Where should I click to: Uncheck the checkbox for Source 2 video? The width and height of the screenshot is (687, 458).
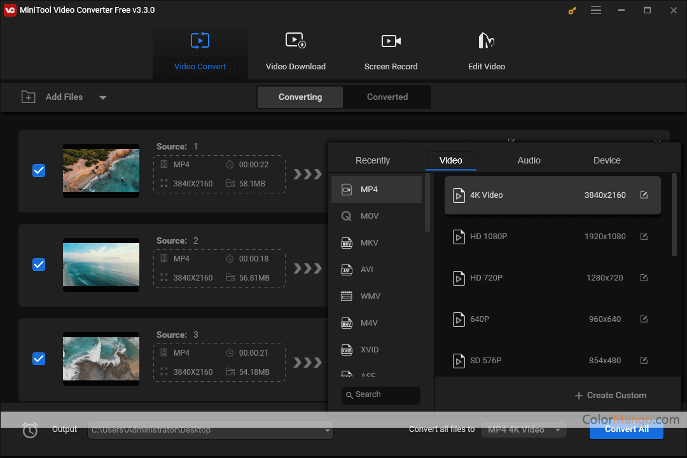click(x=39, y=265)
